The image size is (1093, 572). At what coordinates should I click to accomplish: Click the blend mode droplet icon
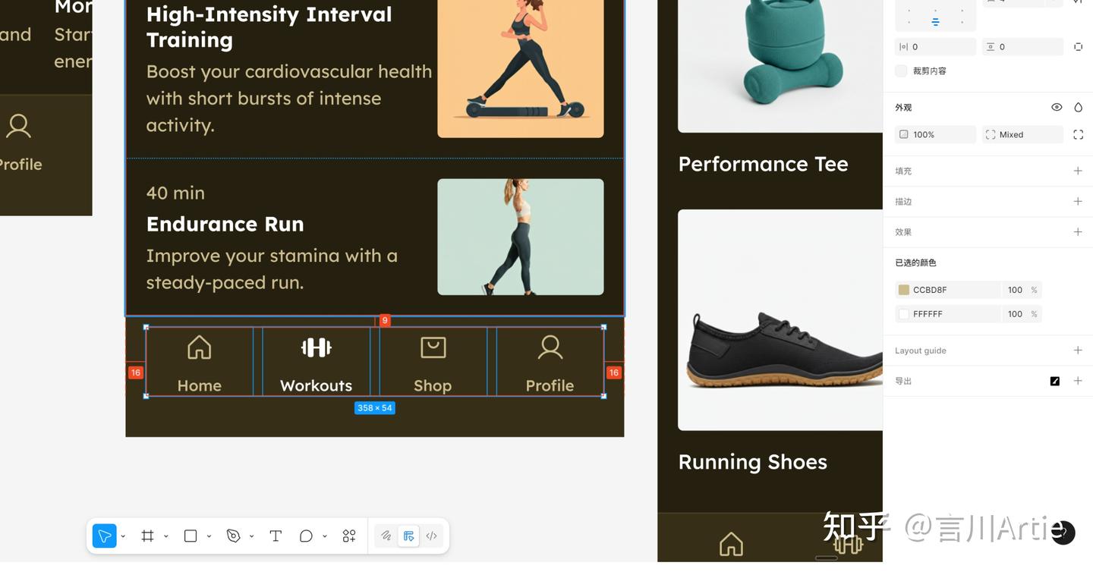(1078, 108)
